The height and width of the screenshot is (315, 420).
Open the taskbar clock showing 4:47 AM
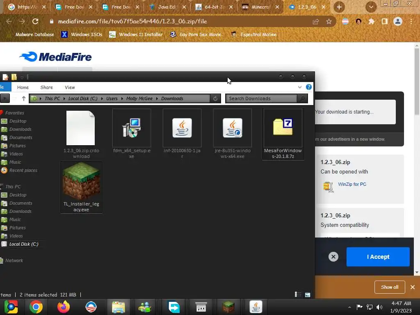point(401,307)
